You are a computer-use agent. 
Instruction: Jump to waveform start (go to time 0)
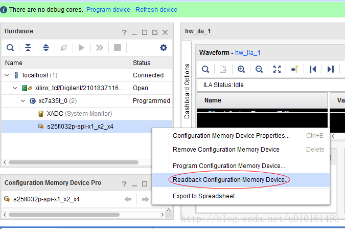click(x=313, y=69)
